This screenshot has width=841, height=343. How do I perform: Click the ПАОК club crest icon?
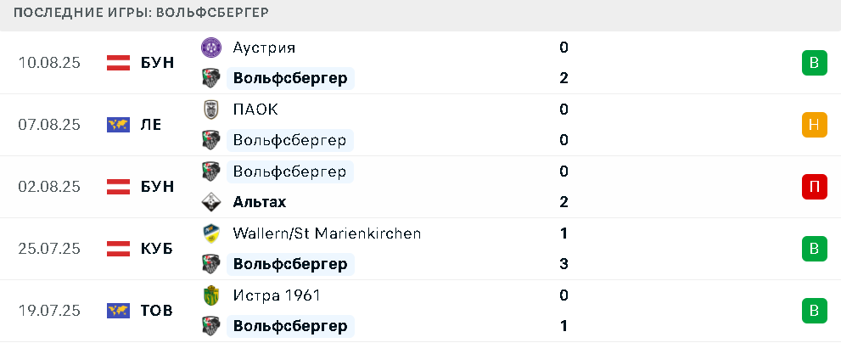(210, 110)
